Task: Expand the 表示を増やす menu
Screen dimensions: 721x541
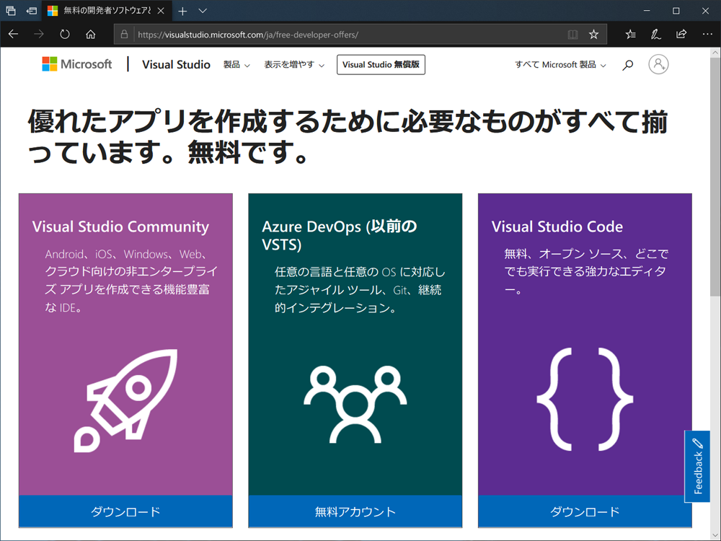Action: (294, 65)
